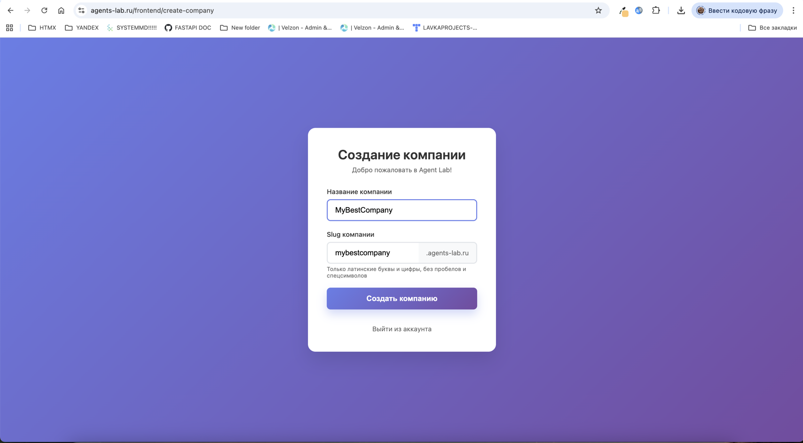Click the "Ввести кодовую фразу" profile button

pyautogui.click(x=737, y=10)
